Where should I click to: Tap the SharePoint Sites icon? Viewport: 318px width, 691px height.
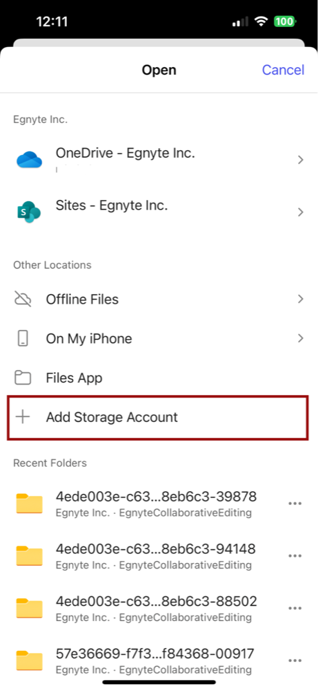click(x=28, y=212)
